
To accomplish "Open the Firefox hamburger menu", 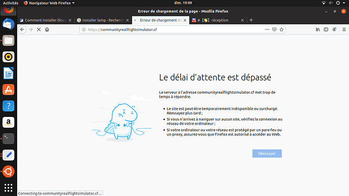I will coord(344,29).
